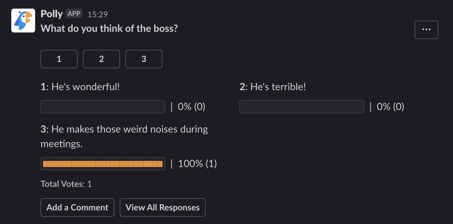This screenshot has height=224, width=453.
Task: Click the orange filled bar for option 3
Action: coord(103,164)
